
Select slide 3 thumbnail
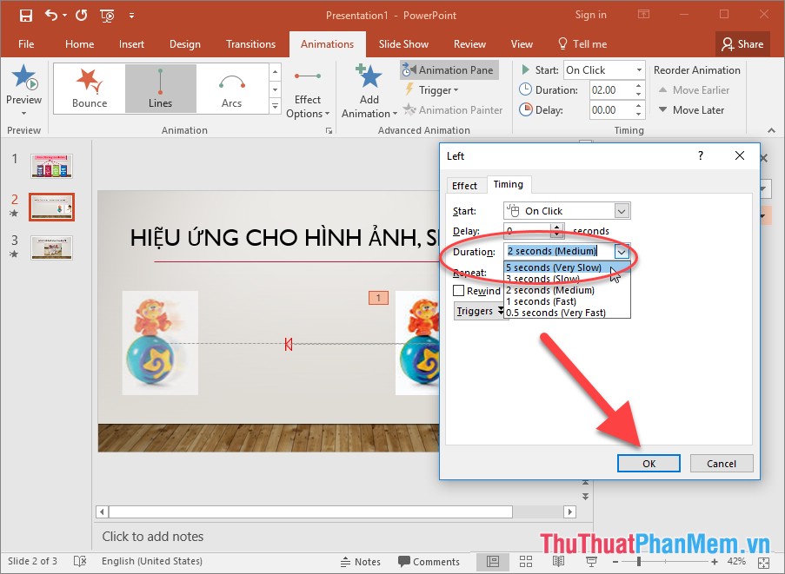tap(51, 247)
